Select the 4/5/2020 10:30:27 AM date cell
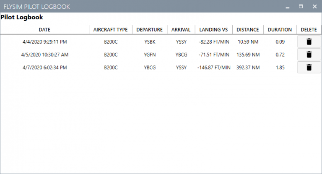 pos(44,55)
